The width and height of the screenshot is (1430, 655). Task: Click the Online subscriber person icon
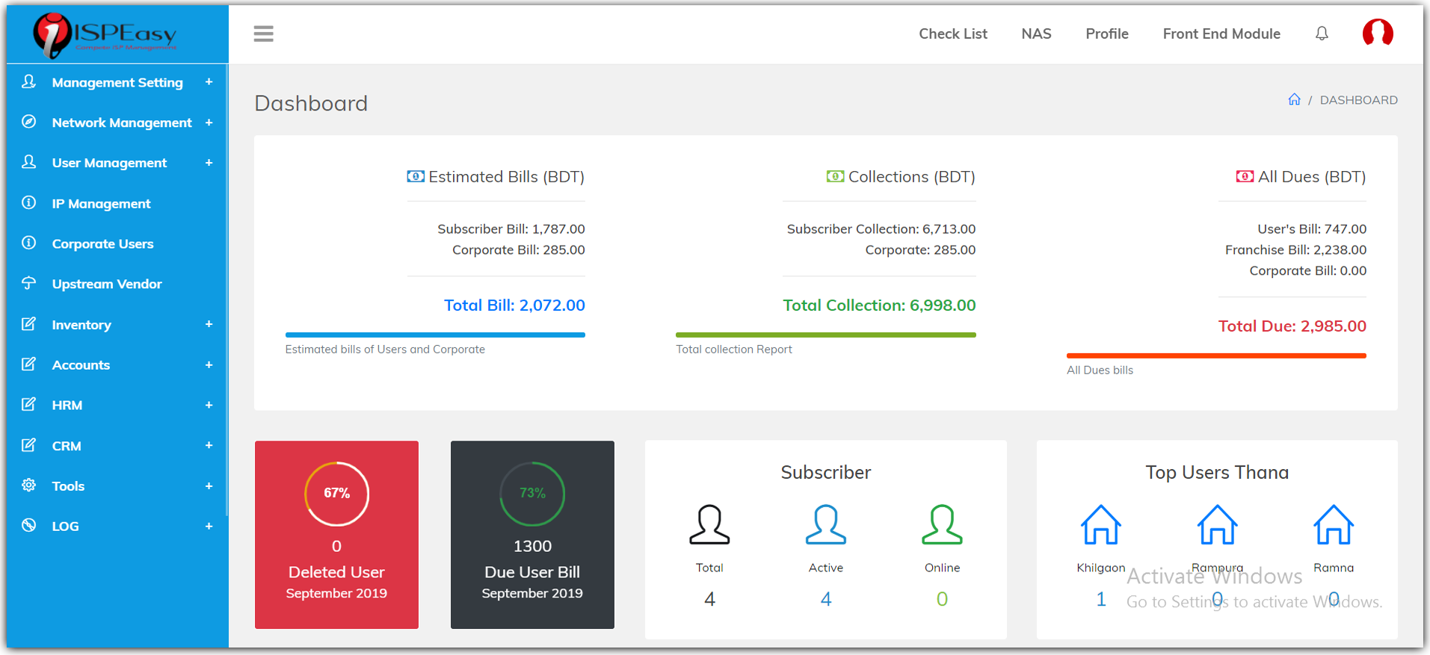pyautogui.click(x=942, y=524)
